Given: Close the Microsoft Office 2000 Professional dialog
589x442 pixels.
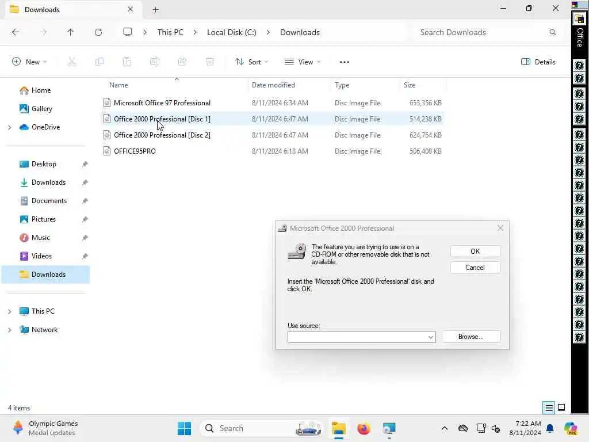Looking at the screenshot, I should click(x=500, y=228).
